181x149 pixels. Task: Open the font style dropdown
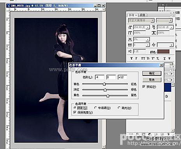(x=170, y=21)
